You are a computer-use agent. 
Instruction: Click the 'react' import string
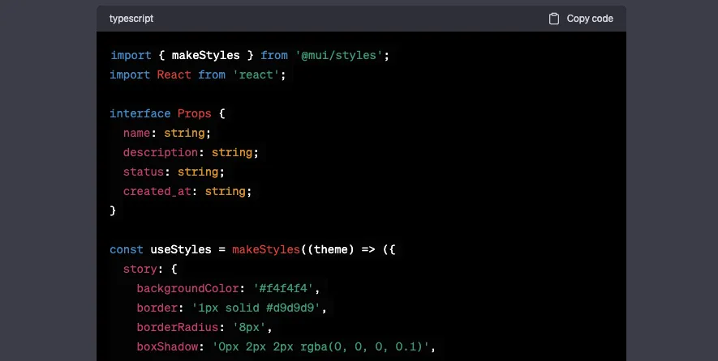(256, 74)
